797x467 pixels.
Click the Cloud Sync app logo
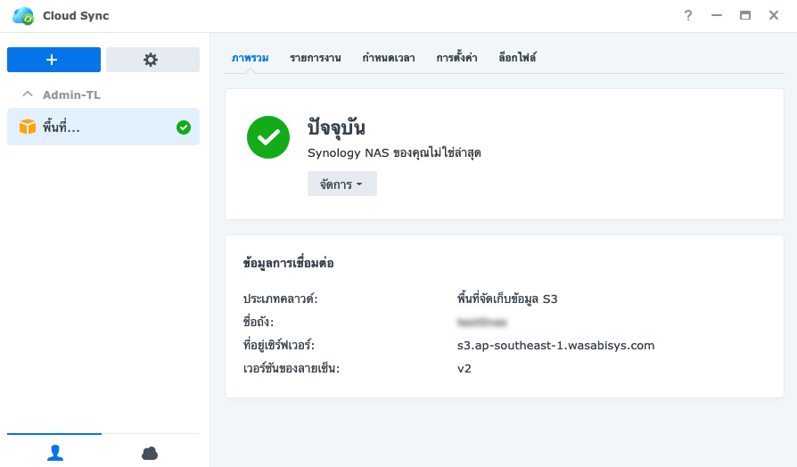point(23,16)
